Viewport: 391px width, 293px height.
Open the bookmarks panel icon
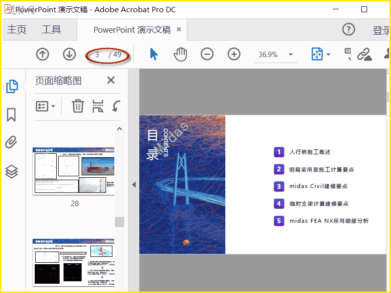click(x=11, y=115)
